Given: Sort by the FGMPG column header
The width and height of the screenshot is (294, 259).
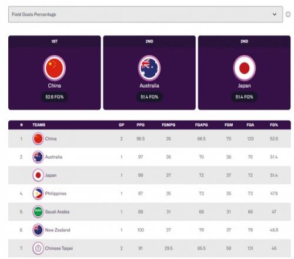Looking at the screenshot, I should click(169, 125).
